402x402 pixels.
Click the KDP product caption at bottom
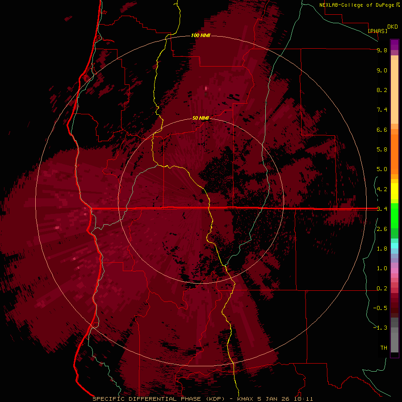(x=203, y=399)
